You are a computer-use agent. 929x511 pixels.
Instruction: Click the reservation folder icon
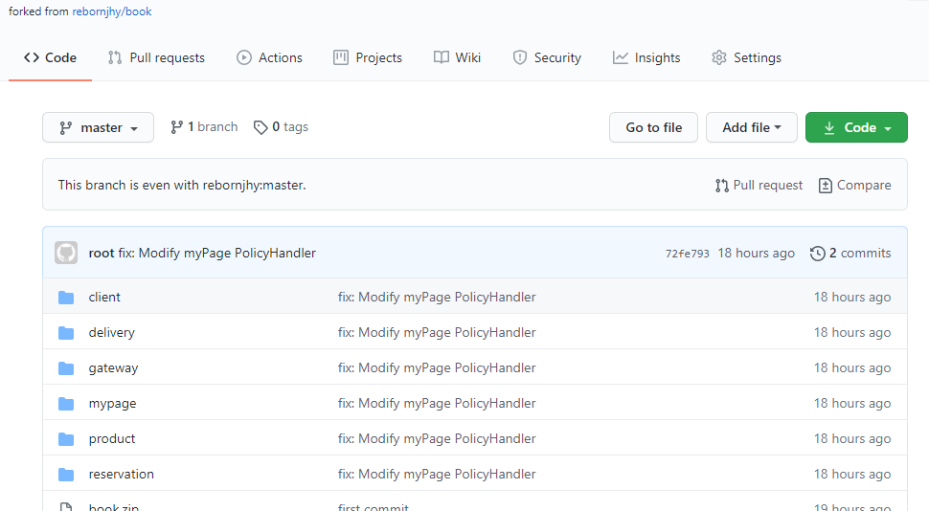tap(66, 475)
